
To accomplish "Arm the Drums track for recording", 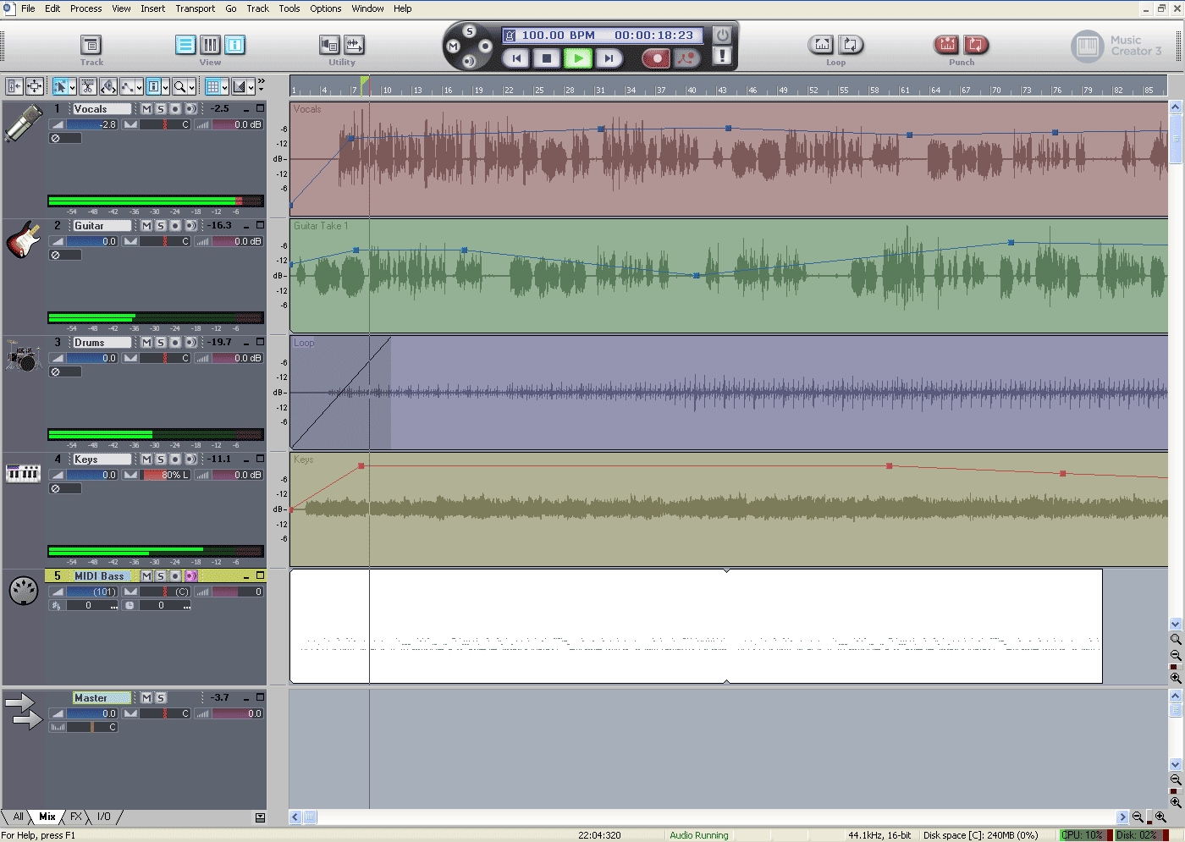I will pyautogui.click(x=175, y=343).
